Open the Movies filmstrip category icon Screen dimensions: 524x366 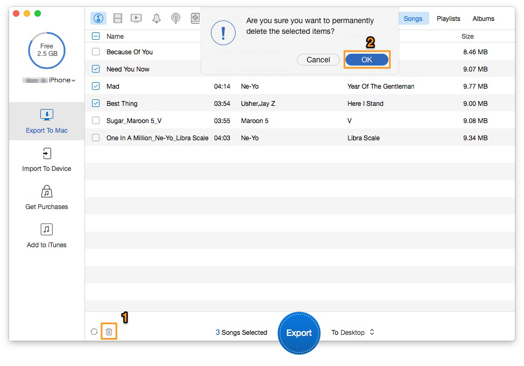pyautogui.click(x=118, y=18)
